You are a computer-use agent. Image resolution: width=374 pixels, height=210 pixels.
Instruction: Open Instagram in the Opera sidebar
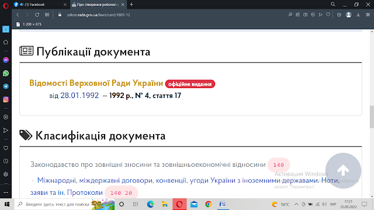coord(6,100)
